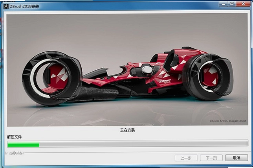Click the green extraction progress bar
Image resolution: width=253 pixels, height=168 pixels.
[128, 144]
